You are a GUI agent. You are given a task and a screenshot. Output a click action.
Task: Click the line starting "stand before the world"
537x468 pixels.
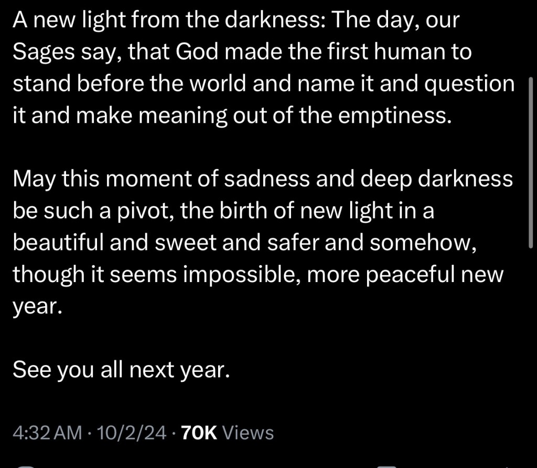click(263, 84)
